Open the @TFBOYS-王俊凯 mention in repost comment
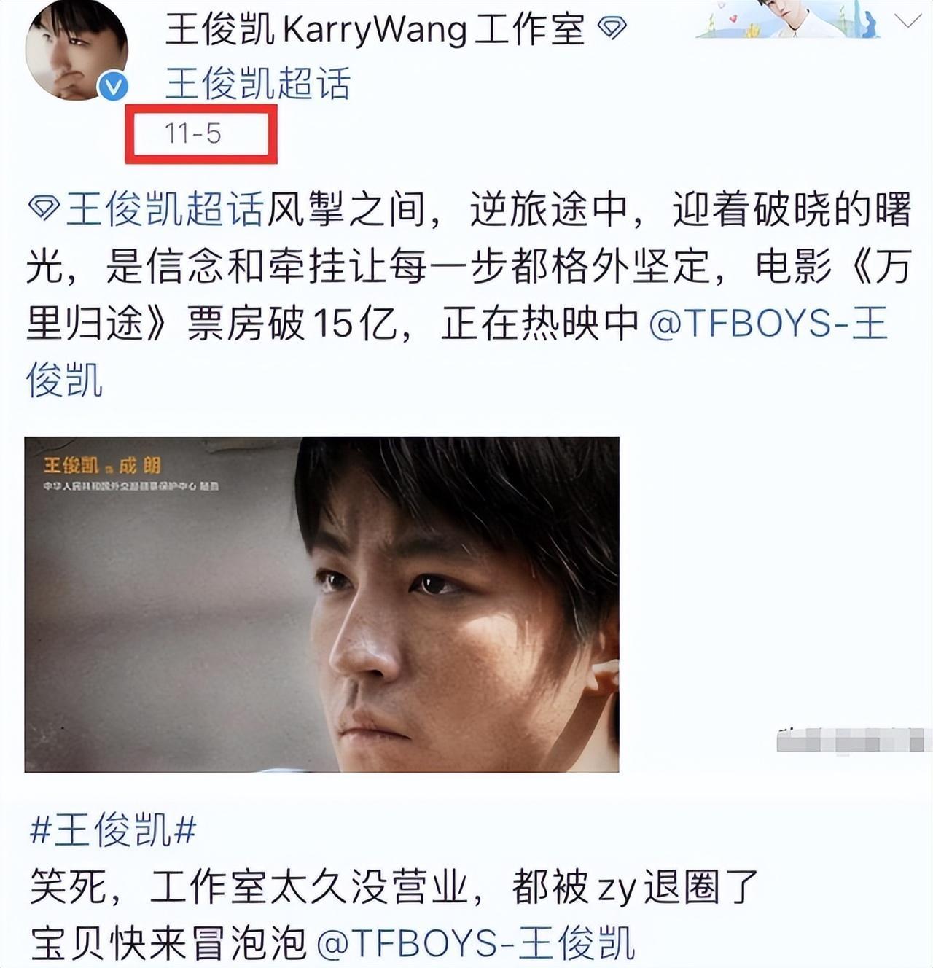Viewport: 933px width, 968px height. [x=476, y=943]
